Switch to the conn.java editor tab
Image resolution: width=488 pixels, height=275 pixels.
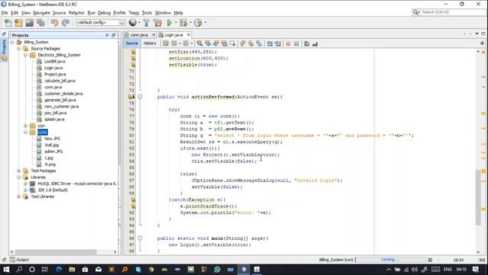click(139, 35)
